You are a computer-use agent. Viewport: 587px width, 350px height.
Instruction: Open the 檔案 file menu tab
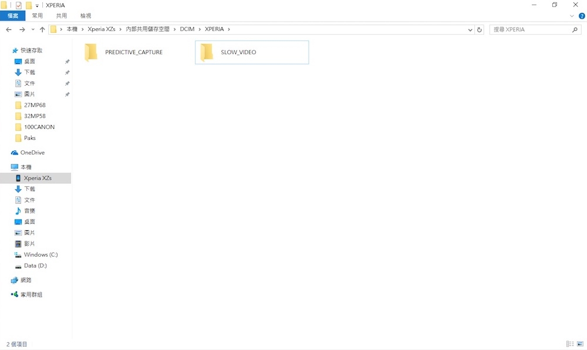13,16
